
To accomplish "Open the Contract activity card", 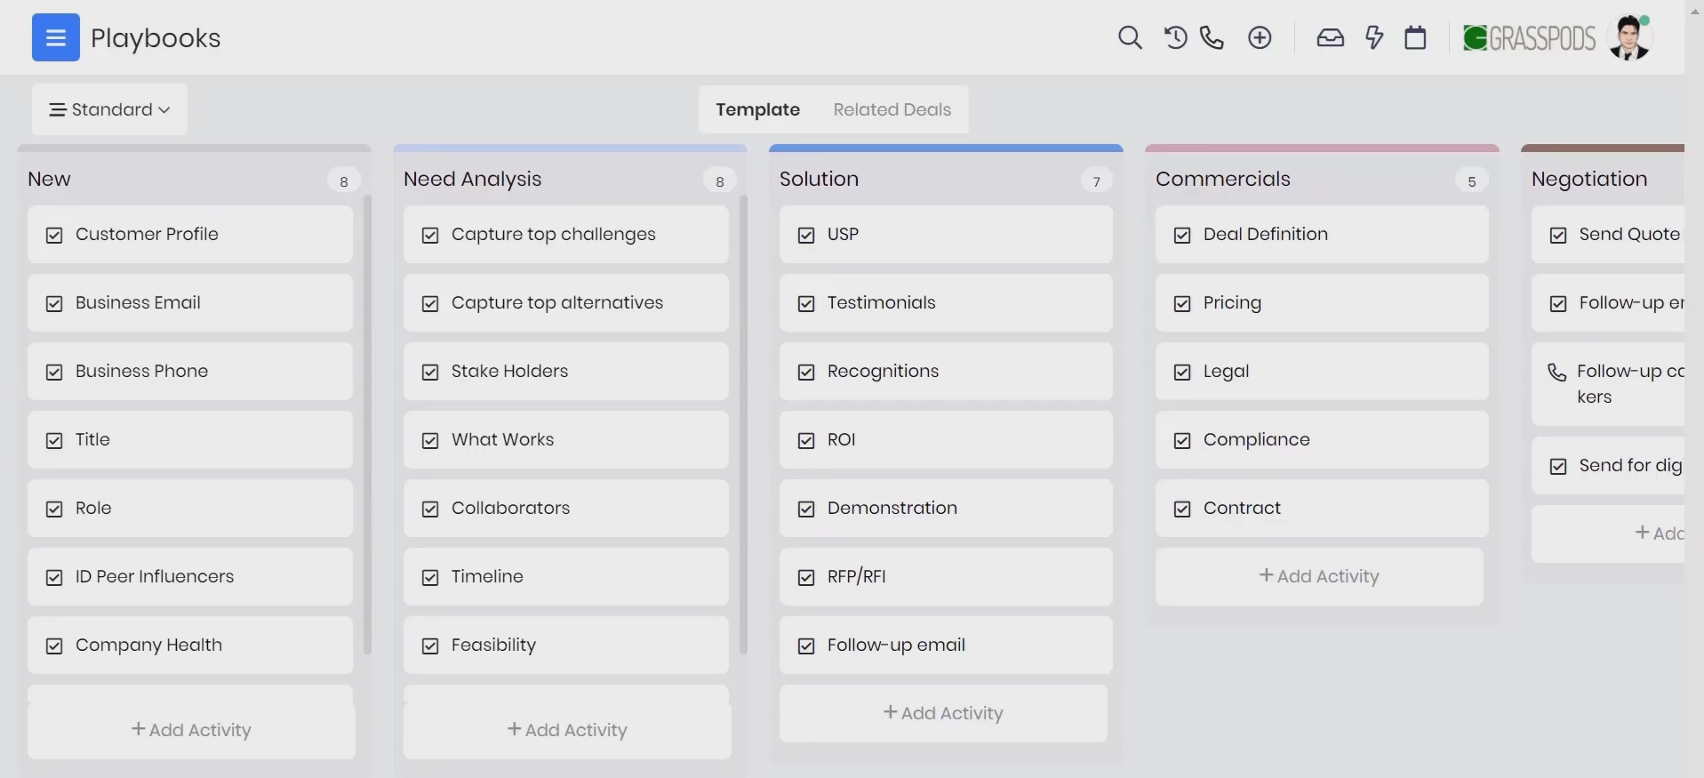I will [1322, 509].
